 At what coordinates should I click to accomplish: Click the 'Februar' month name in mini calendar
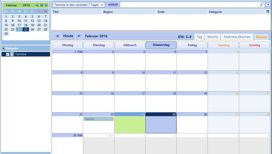coord(11,5)
